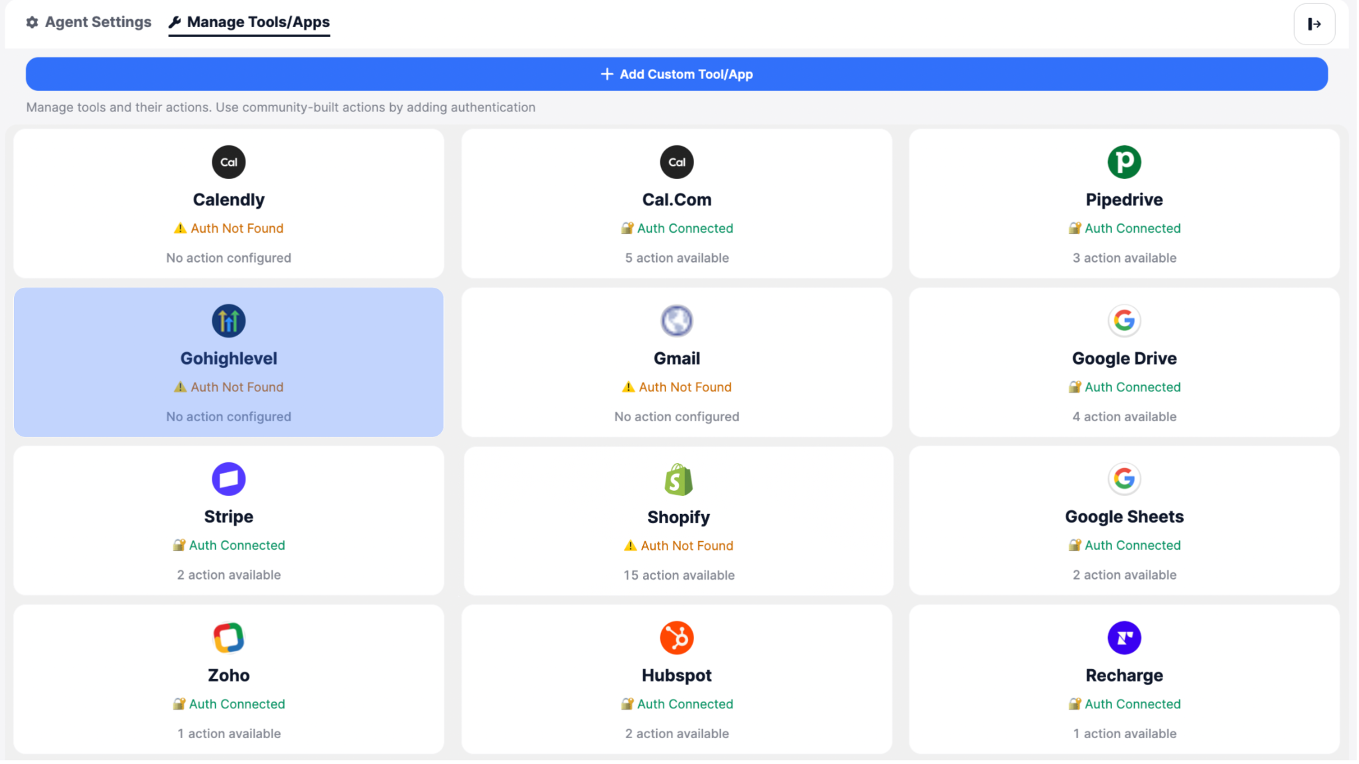Click the Recharge purple icon
This screenshot has width=1359, height=764.
pyautogui.click(x=1123, y=637)
